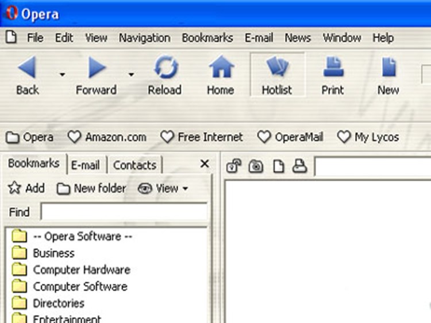Open the Window menu
Viewport: 431px width, 323px height.
click(x=342, y=38)
